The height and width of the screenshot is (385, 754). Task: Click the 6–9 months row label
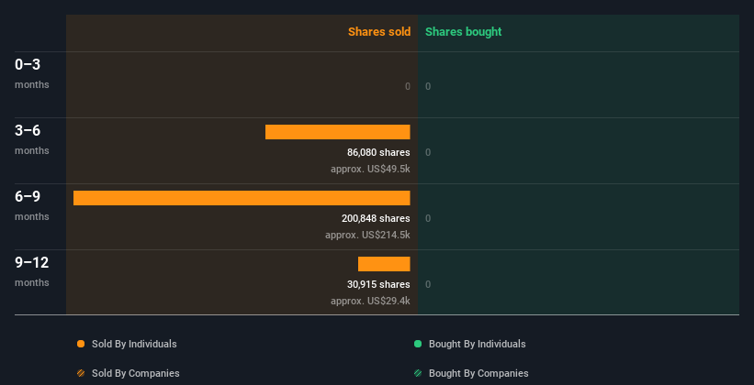(32, 205)
